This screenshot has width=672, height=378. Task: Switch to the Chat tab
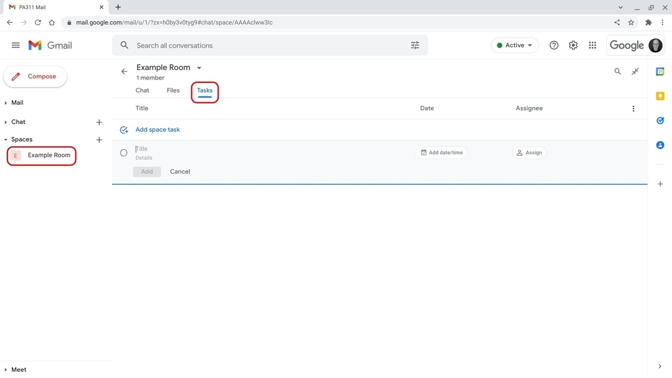pyautogui.click(x=142, y=90)
